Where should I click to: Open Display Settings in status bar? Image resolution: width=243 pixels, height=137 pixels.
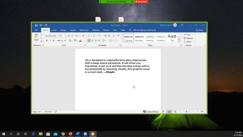click(151, 112)
